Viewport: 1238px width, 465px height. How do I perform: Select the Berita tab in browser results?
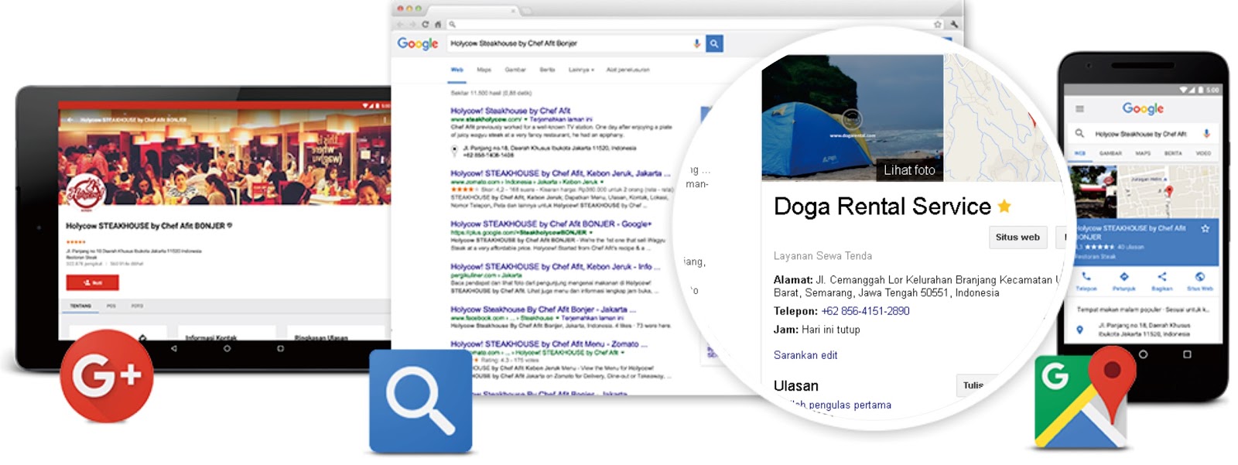(x=547, y=70)
